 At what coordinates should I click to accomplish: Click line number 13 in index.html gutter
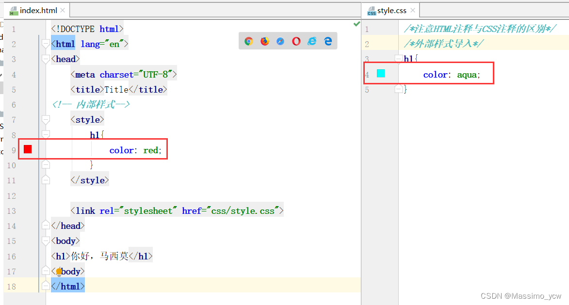(x=11, y=211)
